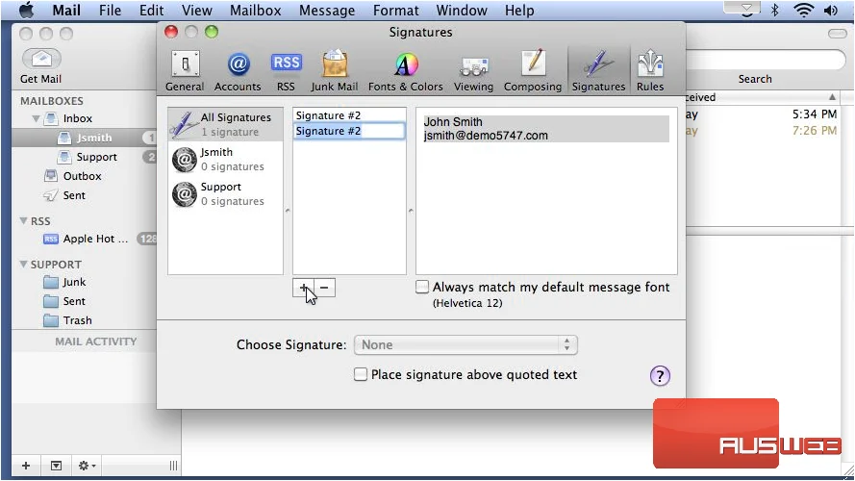Click the Signature #2 name being edited
Image resolution: width=855 pixels, height=481 pixels.
[x=349, y=131]
